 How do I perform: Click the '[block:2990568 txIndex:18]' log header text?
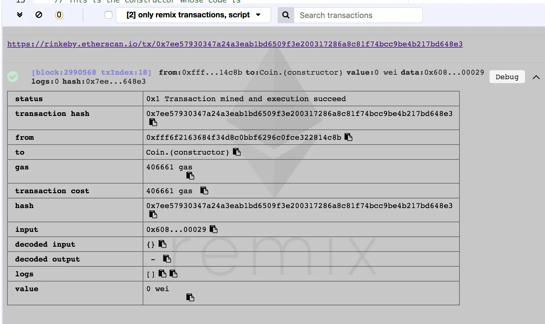pos(91,72)
